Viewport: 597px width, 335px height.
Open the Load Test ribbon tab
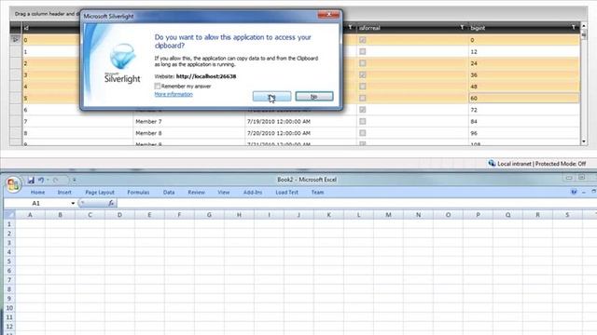tap(286, 193)
